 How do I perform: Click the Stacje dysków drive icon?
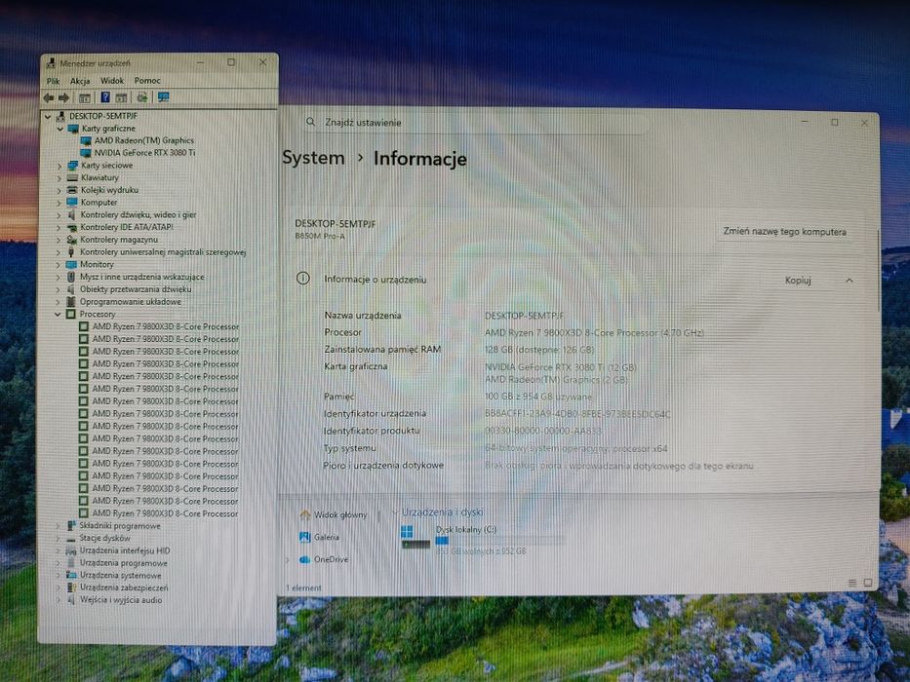coord(71,538)
